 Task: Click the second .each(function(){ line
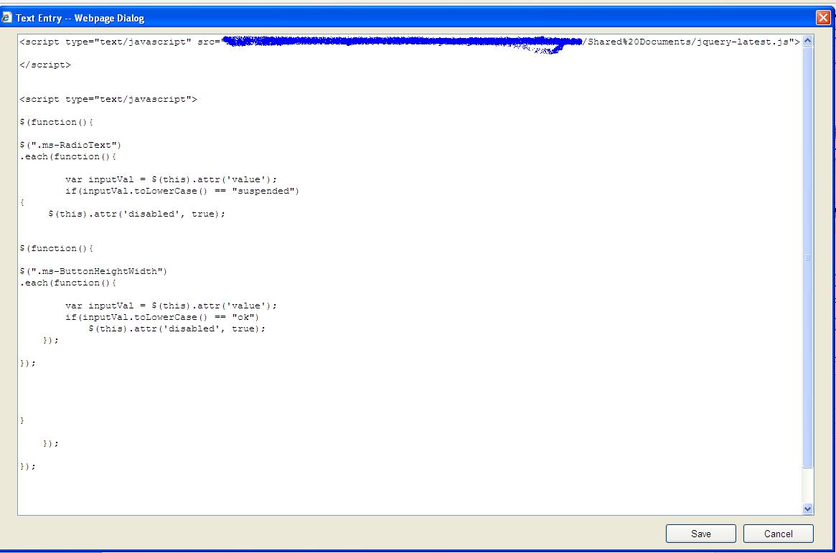pos(68,283)
